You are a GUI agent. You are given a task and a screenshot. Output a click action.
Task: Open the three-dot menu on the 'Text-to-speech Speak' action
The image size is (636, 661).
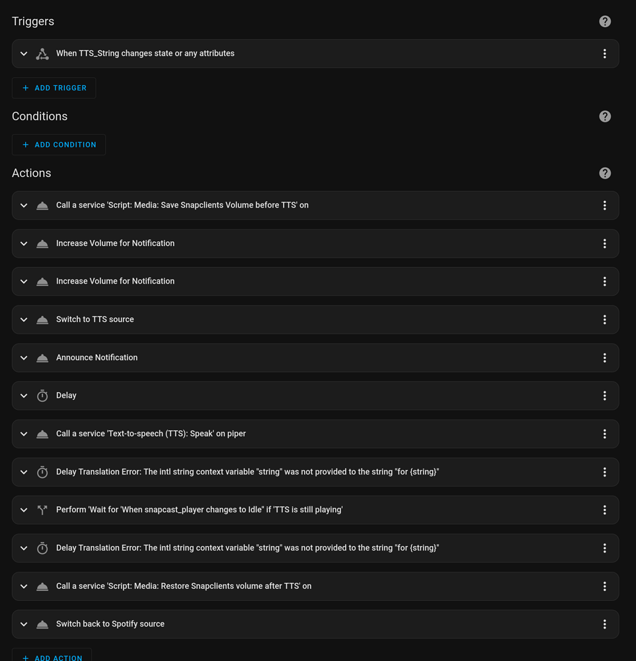coord(604,434)
